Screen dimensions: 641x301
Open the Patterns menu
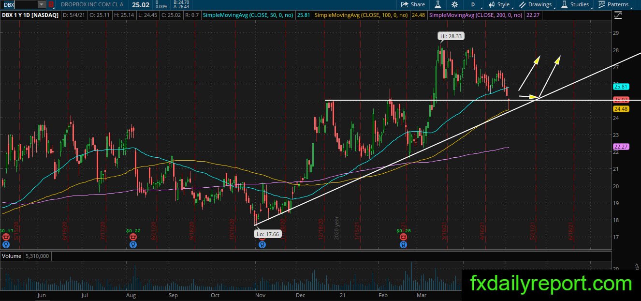tap(613, 4)
